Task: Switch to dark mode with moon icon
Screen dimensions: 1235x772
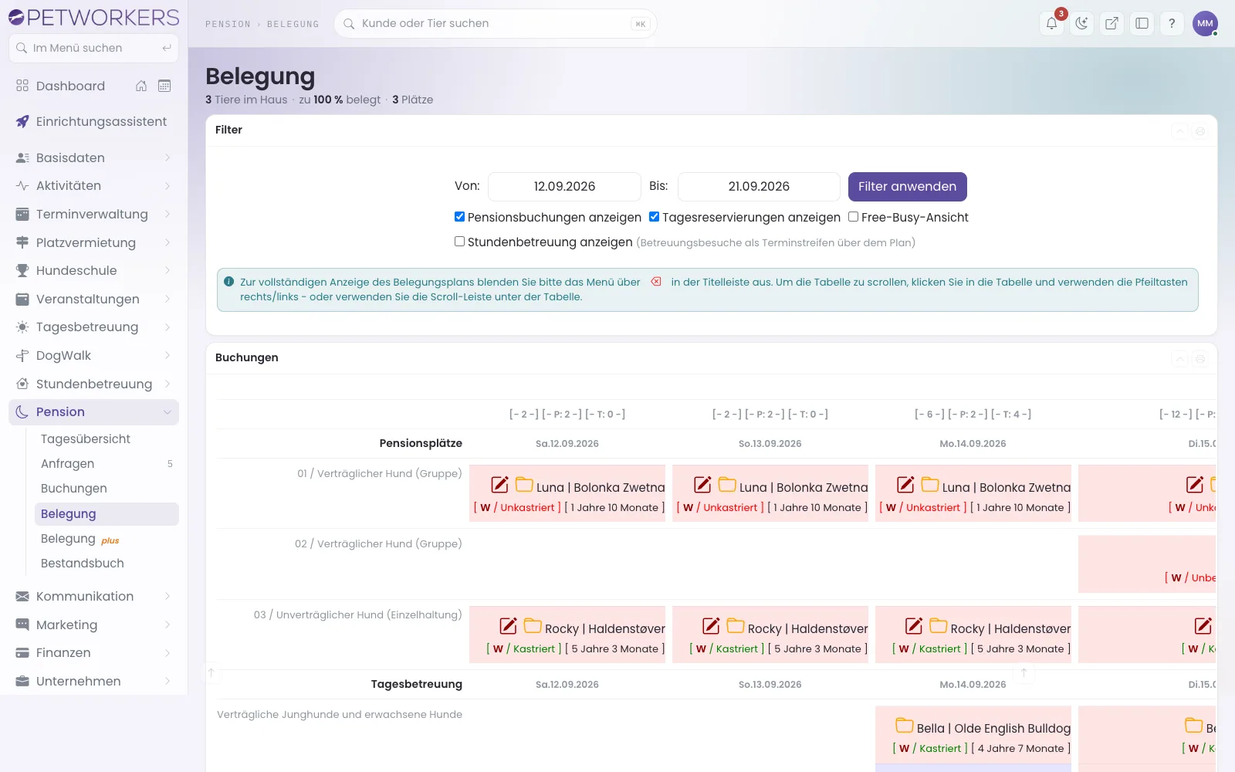Action: (x=1081, y=23)
